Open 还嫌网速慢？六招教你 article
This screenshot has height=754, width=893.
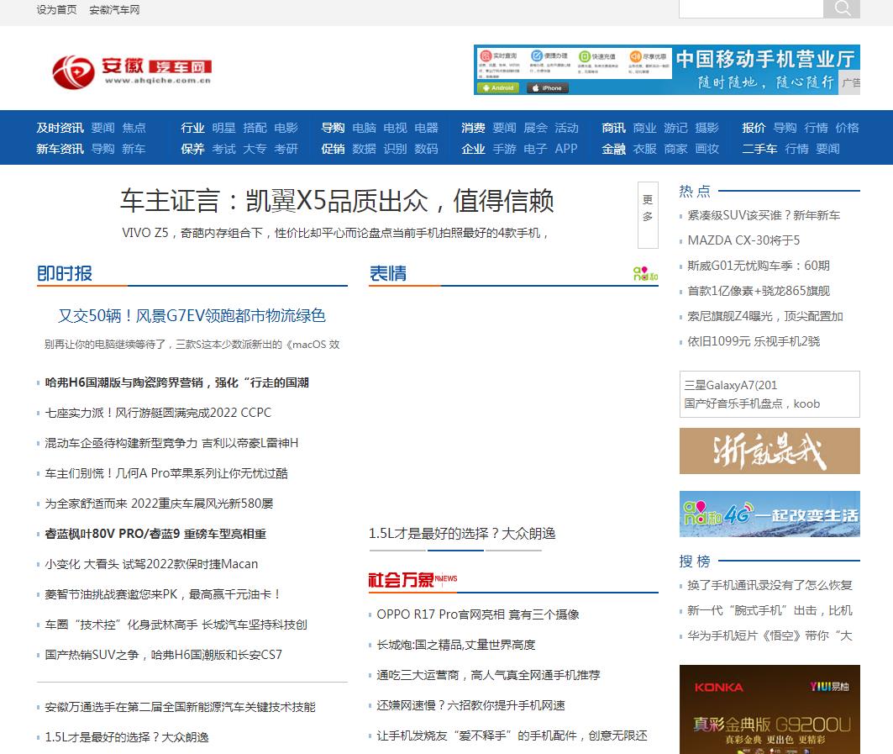[x=470, y=705]
